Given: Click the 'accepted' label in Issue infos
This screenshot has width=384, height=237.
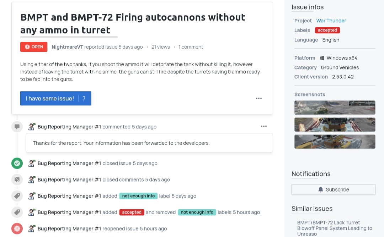Looking at the screenshot, I should (x=327, y=30).
